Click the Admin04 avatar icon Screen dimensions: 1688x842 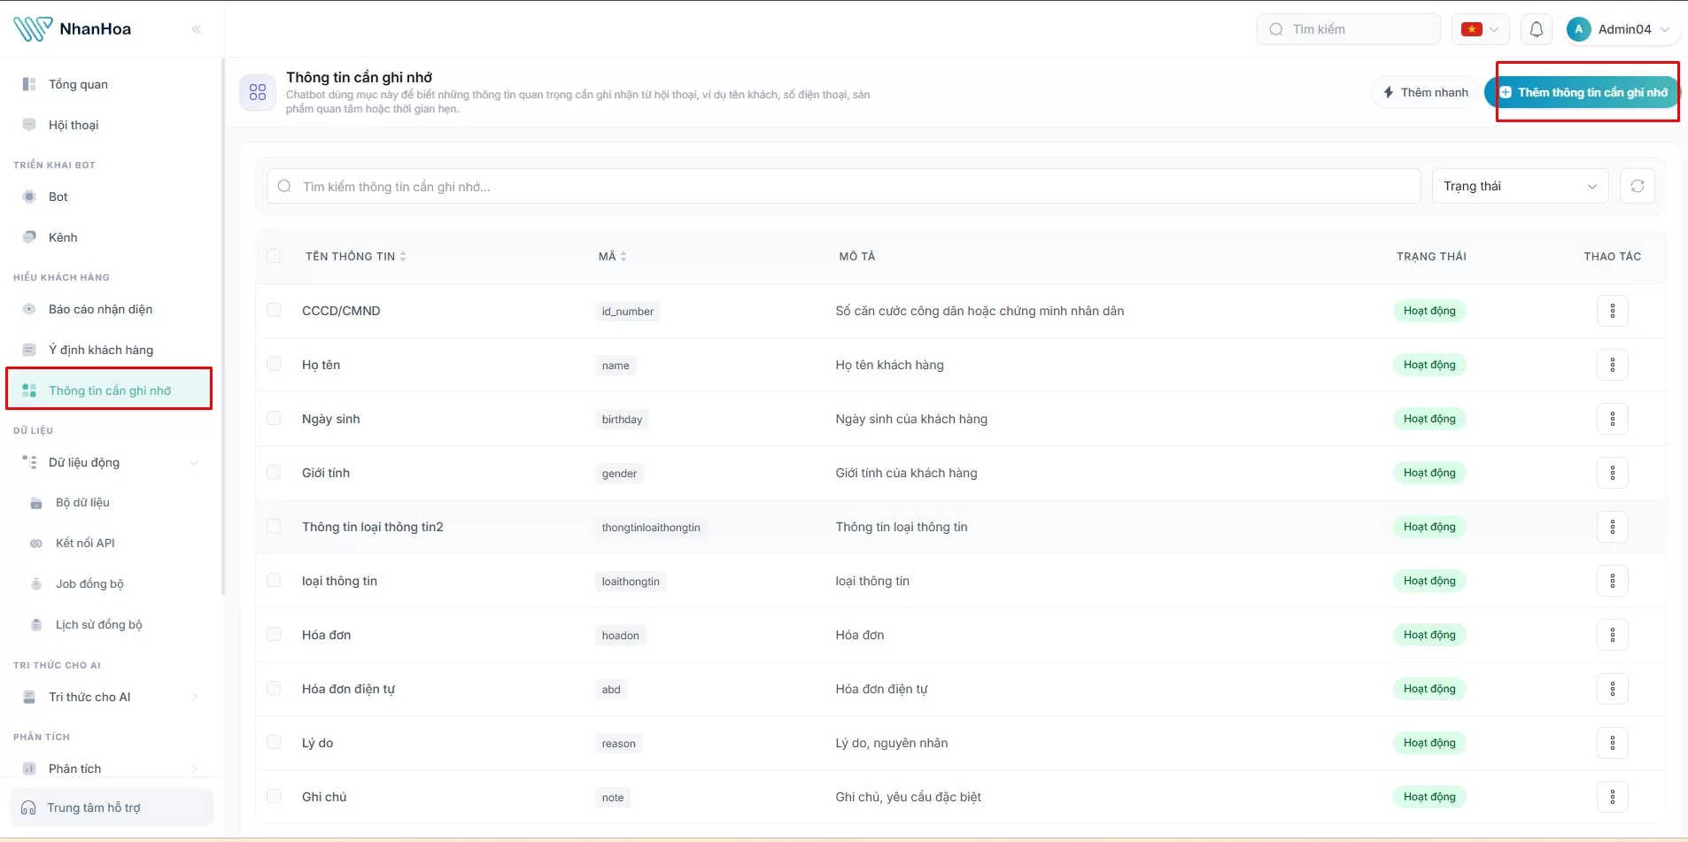[1578, 29]
